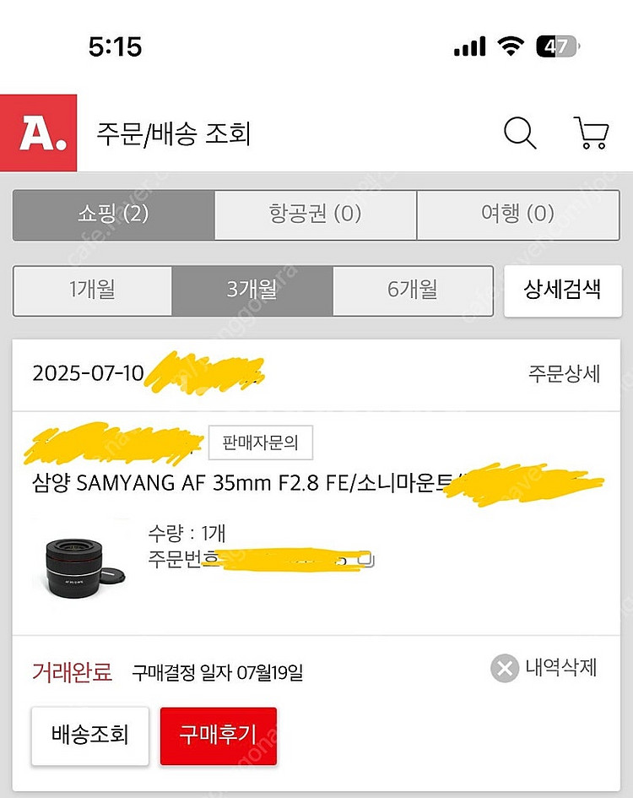Select the 3개월 period filter

click(252, 290)
